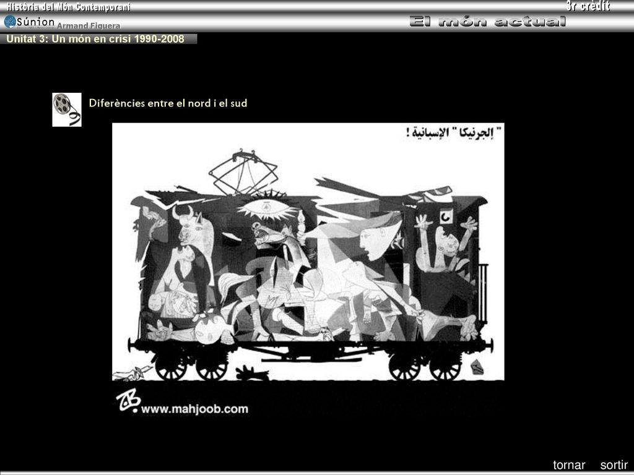Viewport: 634px width, 475px height.
Task: Click the 'tornar' button
Action: [569, 465]
